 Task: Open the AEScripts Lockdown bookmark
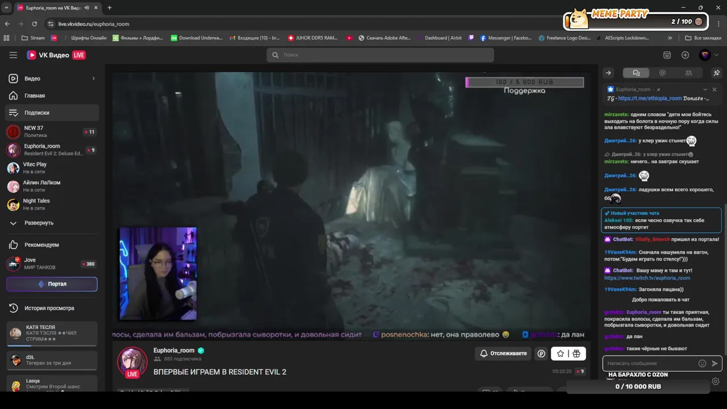(622, 38)
